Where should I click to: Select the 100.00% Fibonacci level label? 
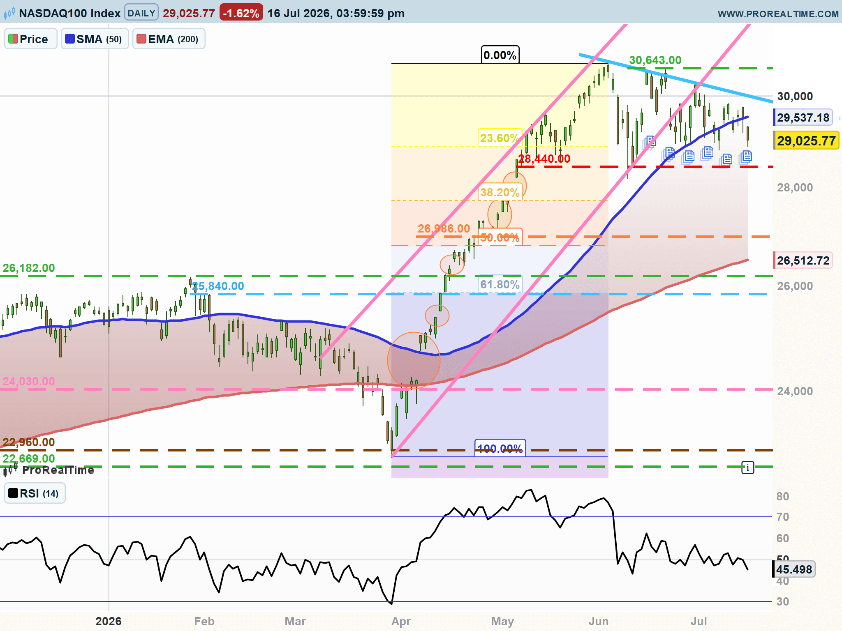coord(500,448)
